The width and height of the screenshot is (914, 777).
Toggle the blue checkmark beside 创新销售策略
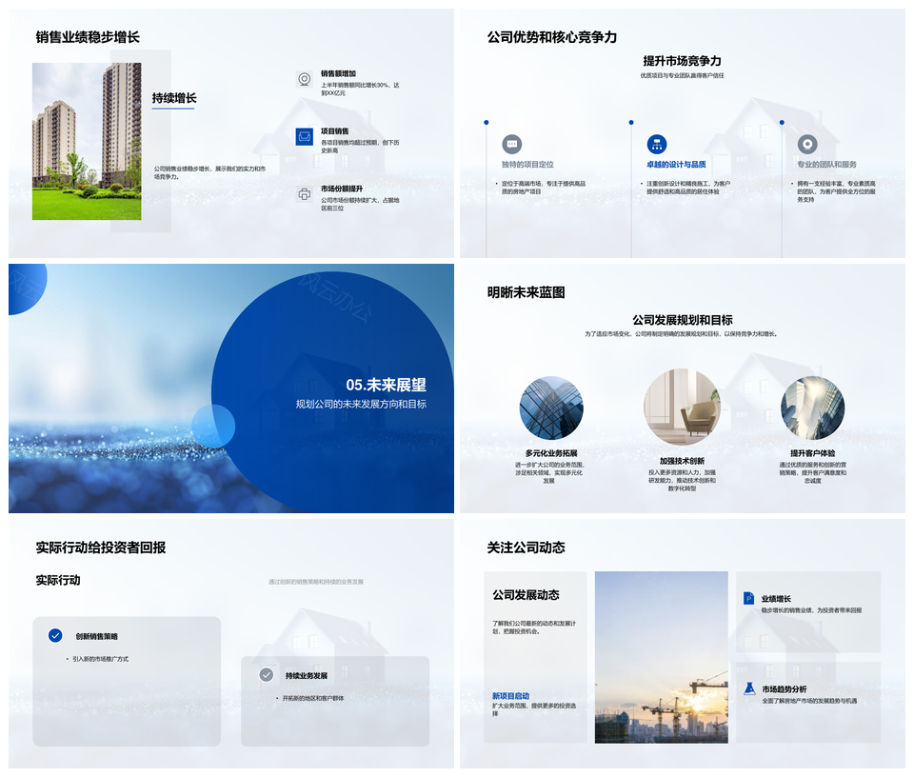[x=55, y=635]
